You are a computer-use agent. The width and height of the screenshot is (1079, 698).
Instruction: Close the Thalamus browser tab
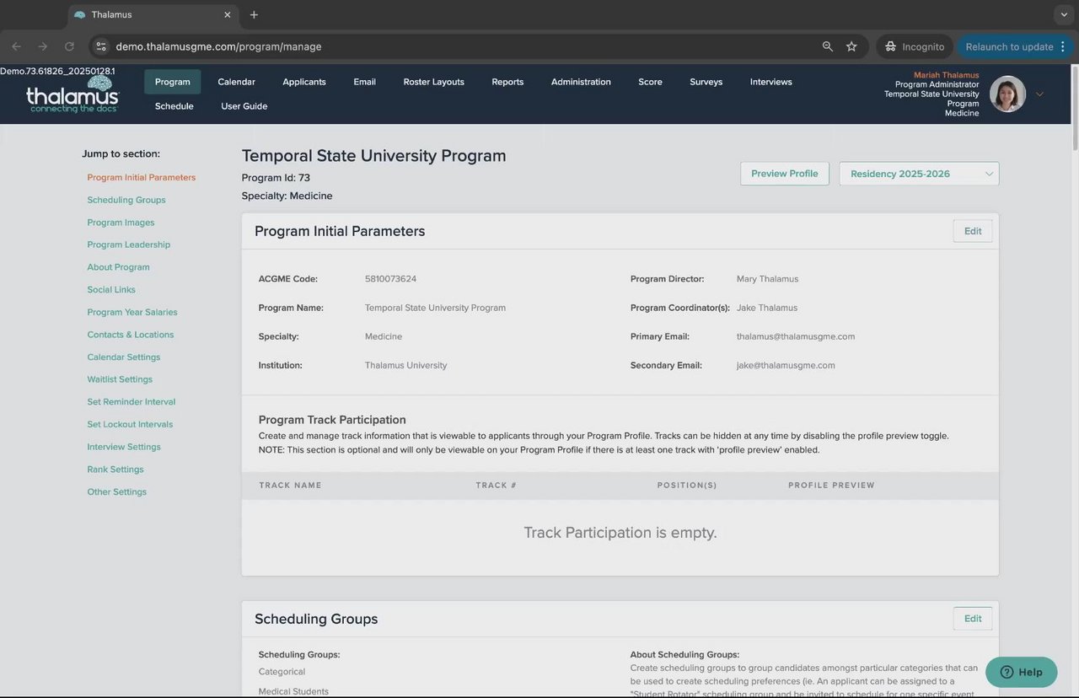point(227,14)
